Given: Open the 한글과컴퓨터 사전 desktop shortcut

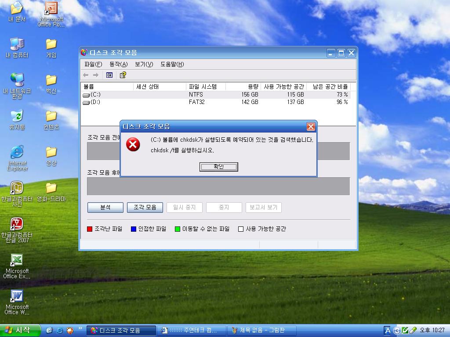Looking at the screenshot, I should pyautogui.click(x=17, y=194).
